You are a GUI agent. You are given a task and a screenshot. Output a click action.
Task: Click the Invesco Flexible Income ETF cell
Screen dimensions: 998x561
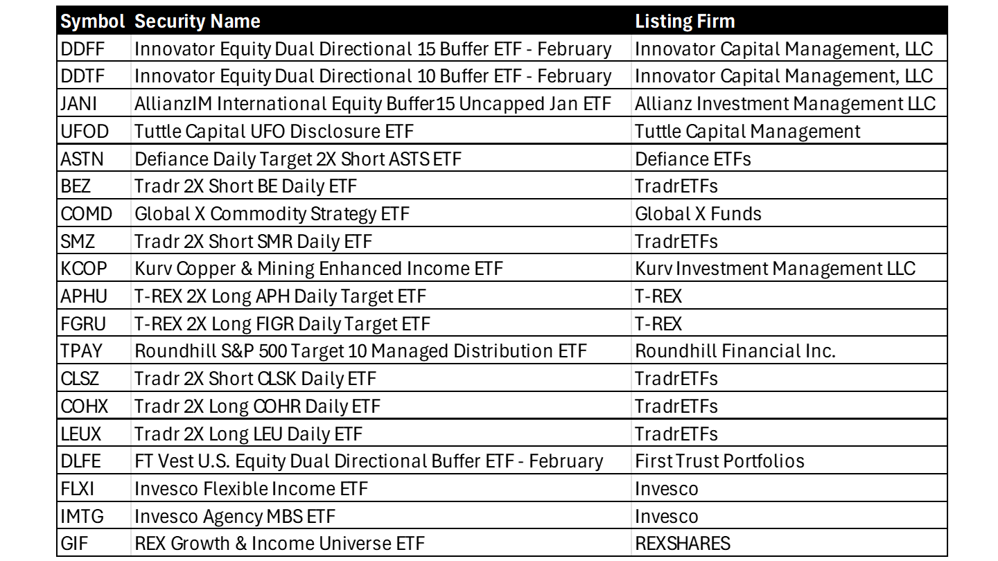coord(251,489)
